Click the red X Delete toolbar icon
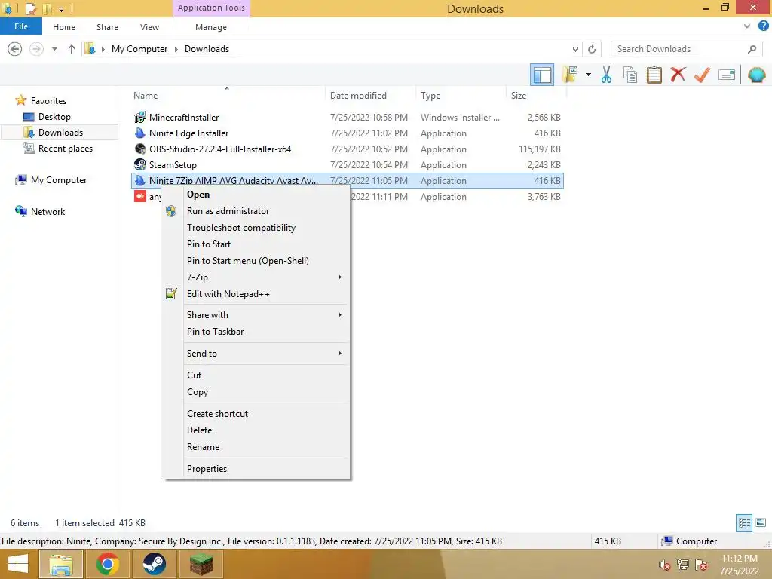 pos(678,75)
